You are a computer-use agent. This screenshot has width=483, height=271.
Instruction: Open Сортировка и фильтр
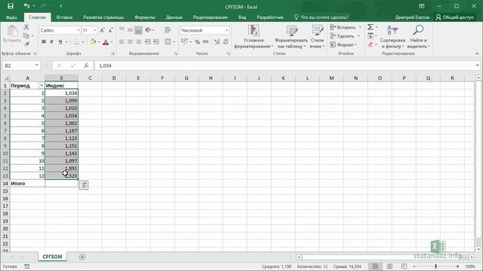click(392, 37)
